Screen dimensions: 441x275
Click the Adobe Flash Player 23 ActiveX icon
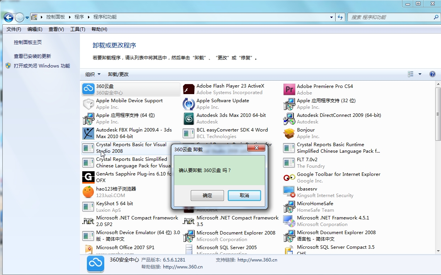coord(188,89)
